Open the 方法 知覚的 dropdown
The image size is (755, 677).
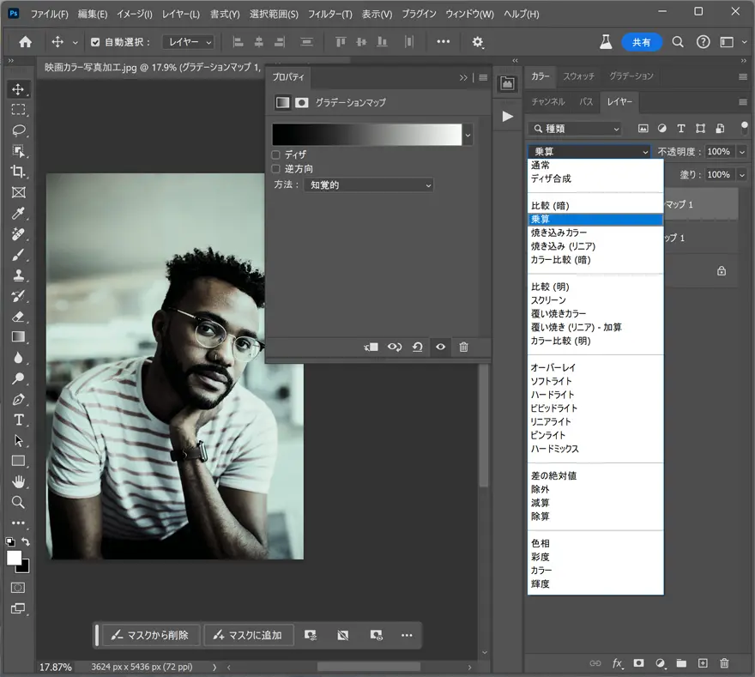coord(369,184)
